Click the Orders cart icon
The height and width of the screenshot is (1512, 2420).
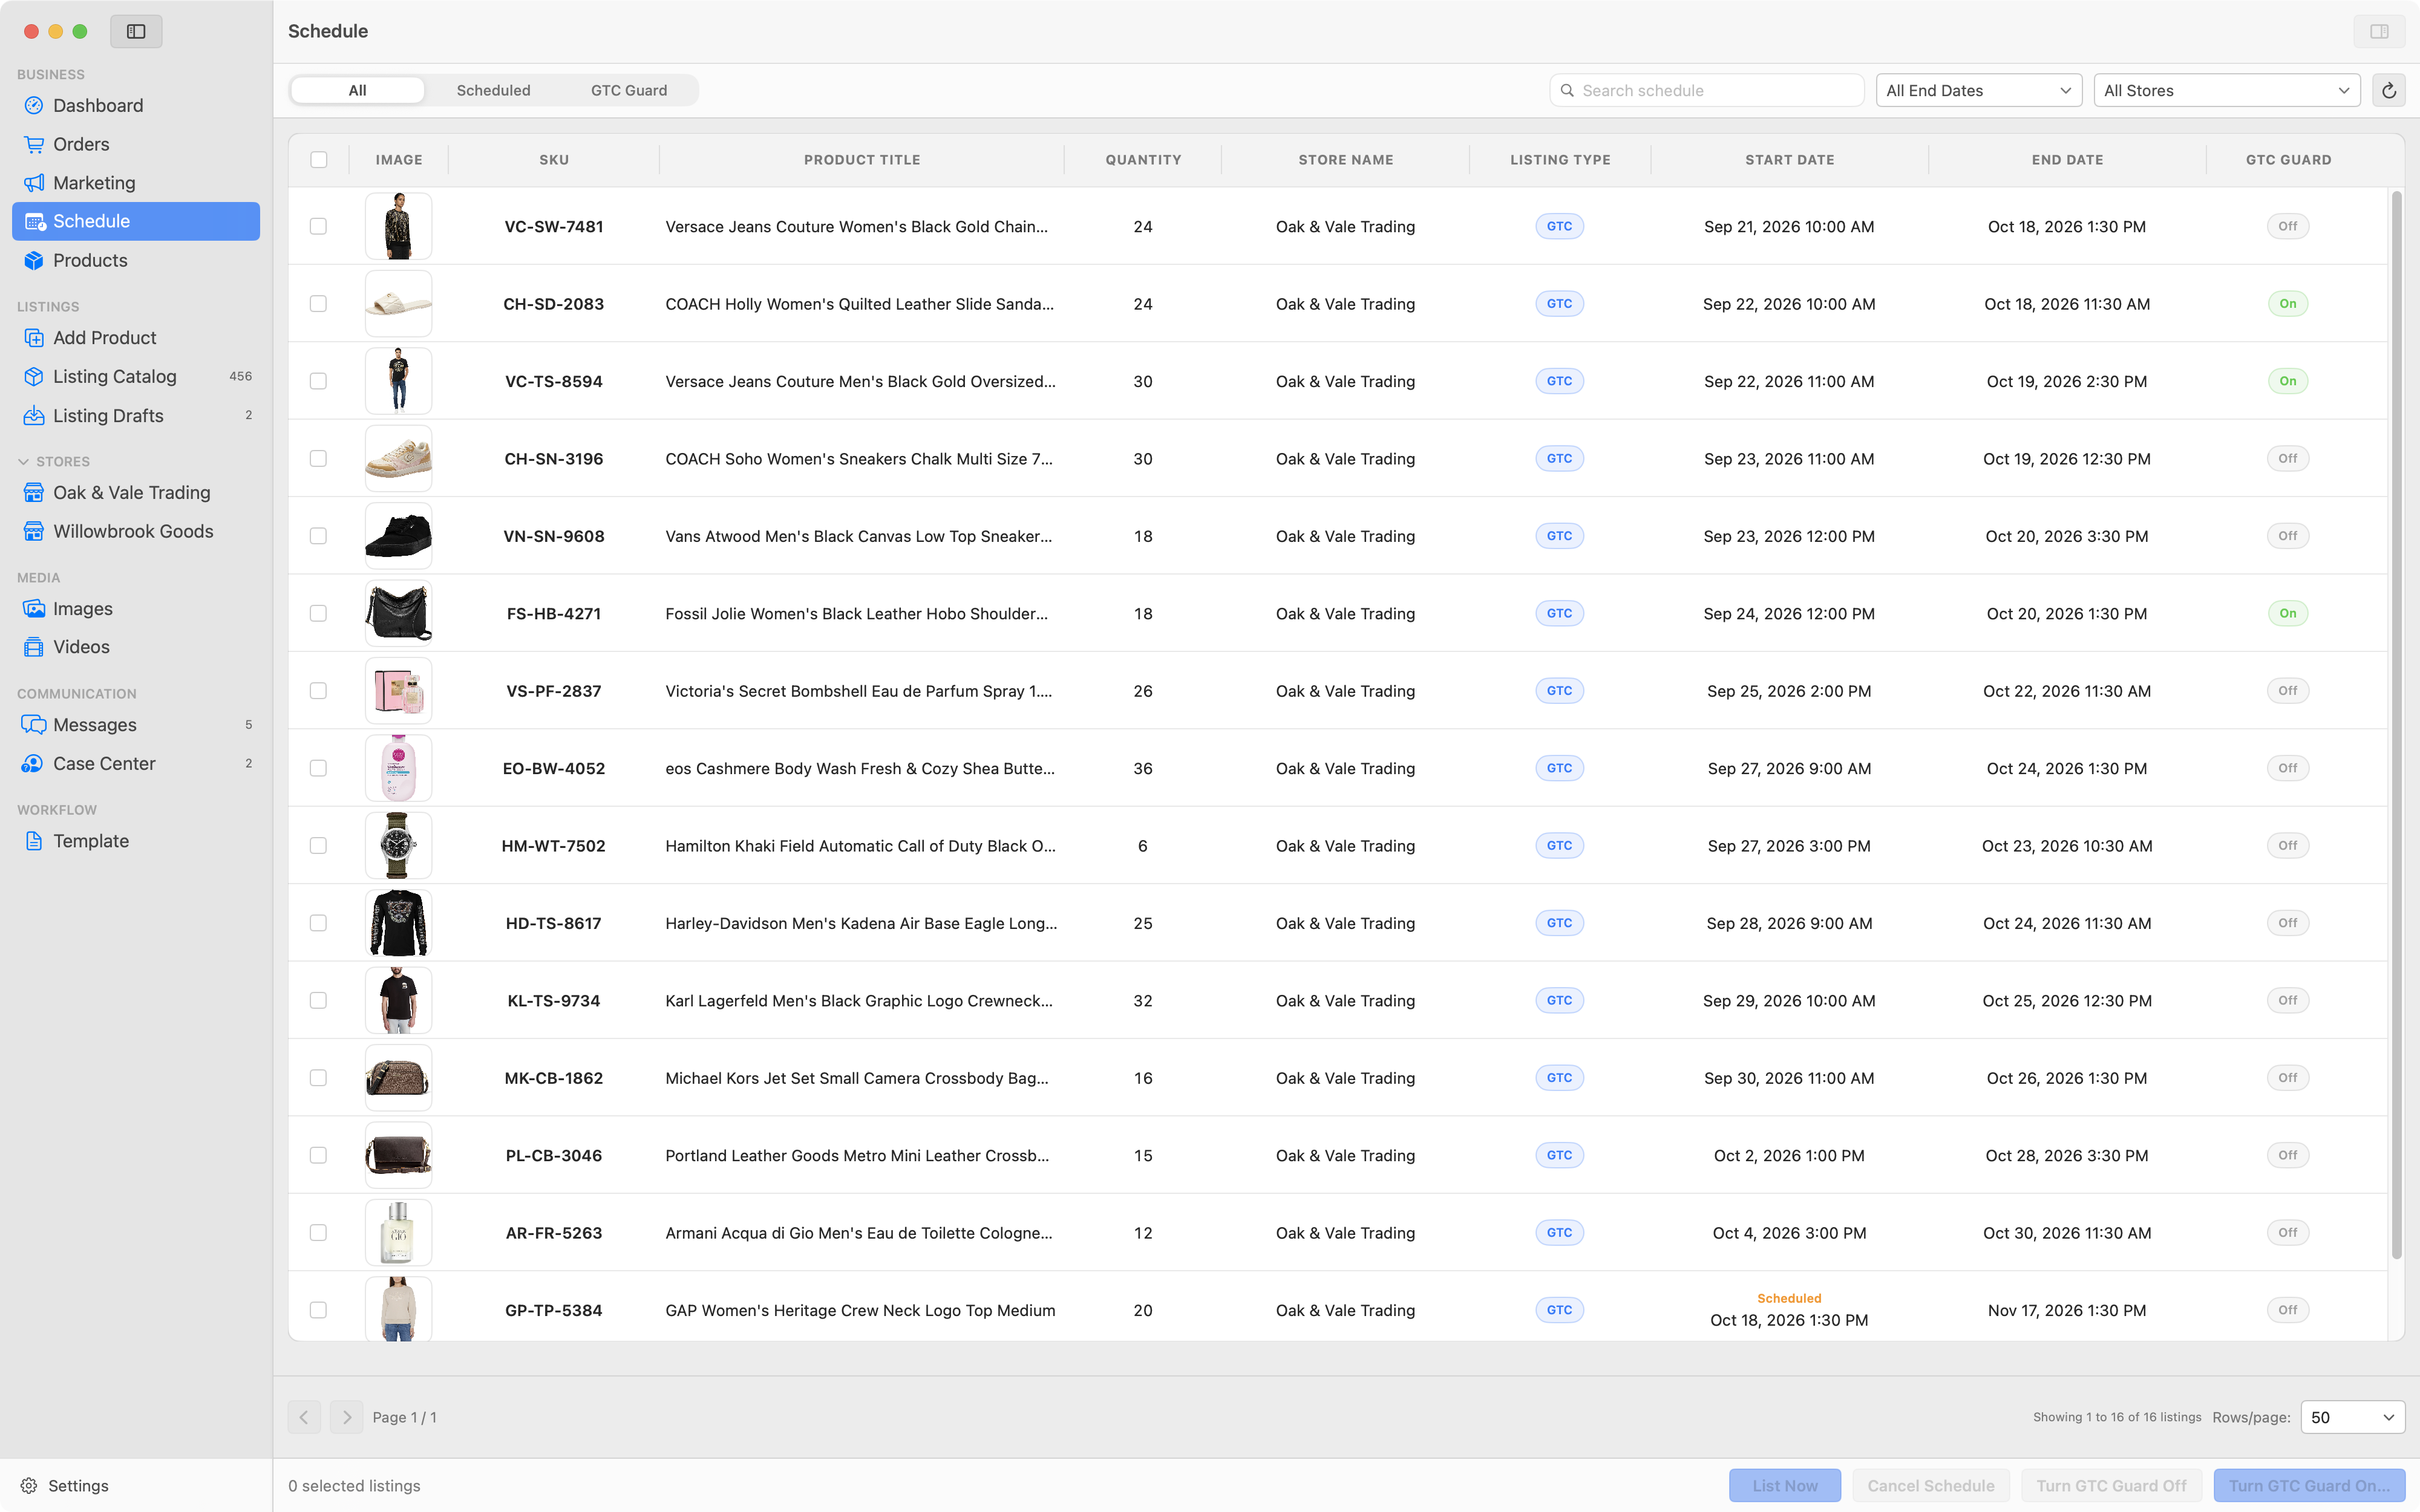click(x=34, y=144)
